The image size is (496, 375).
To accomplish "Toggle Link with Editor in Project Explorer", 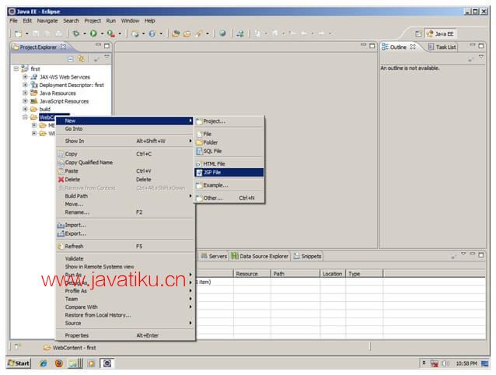I will tap(82, 59).
